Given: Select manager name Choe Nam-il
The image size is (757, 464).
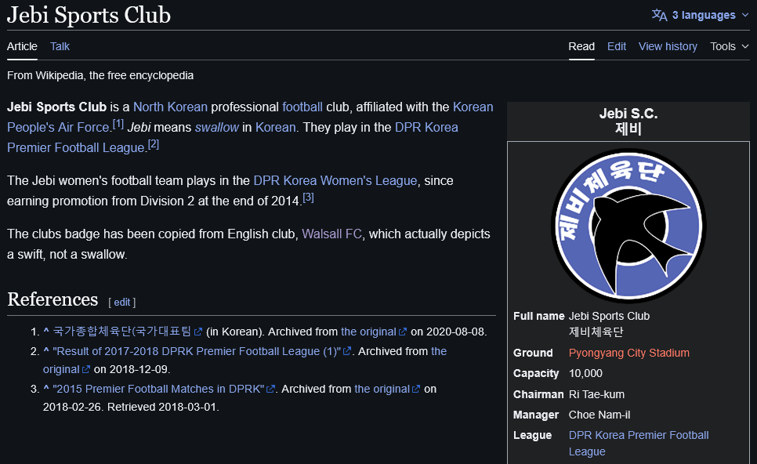Looking at the screenshot, I should point(599,415).
